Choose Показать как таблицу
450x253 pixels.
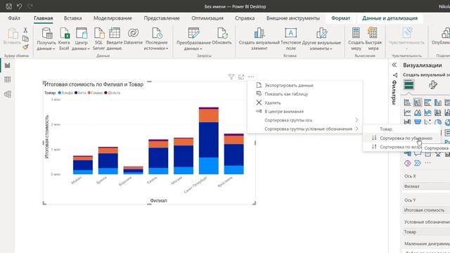[305, 93]
